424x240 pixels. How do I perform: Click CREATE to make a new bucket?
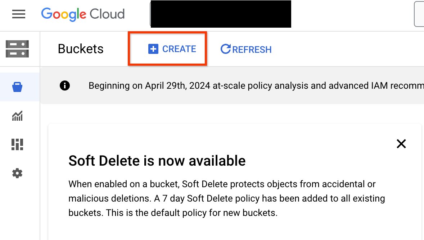pyautogui.click(x=173, y=49)
